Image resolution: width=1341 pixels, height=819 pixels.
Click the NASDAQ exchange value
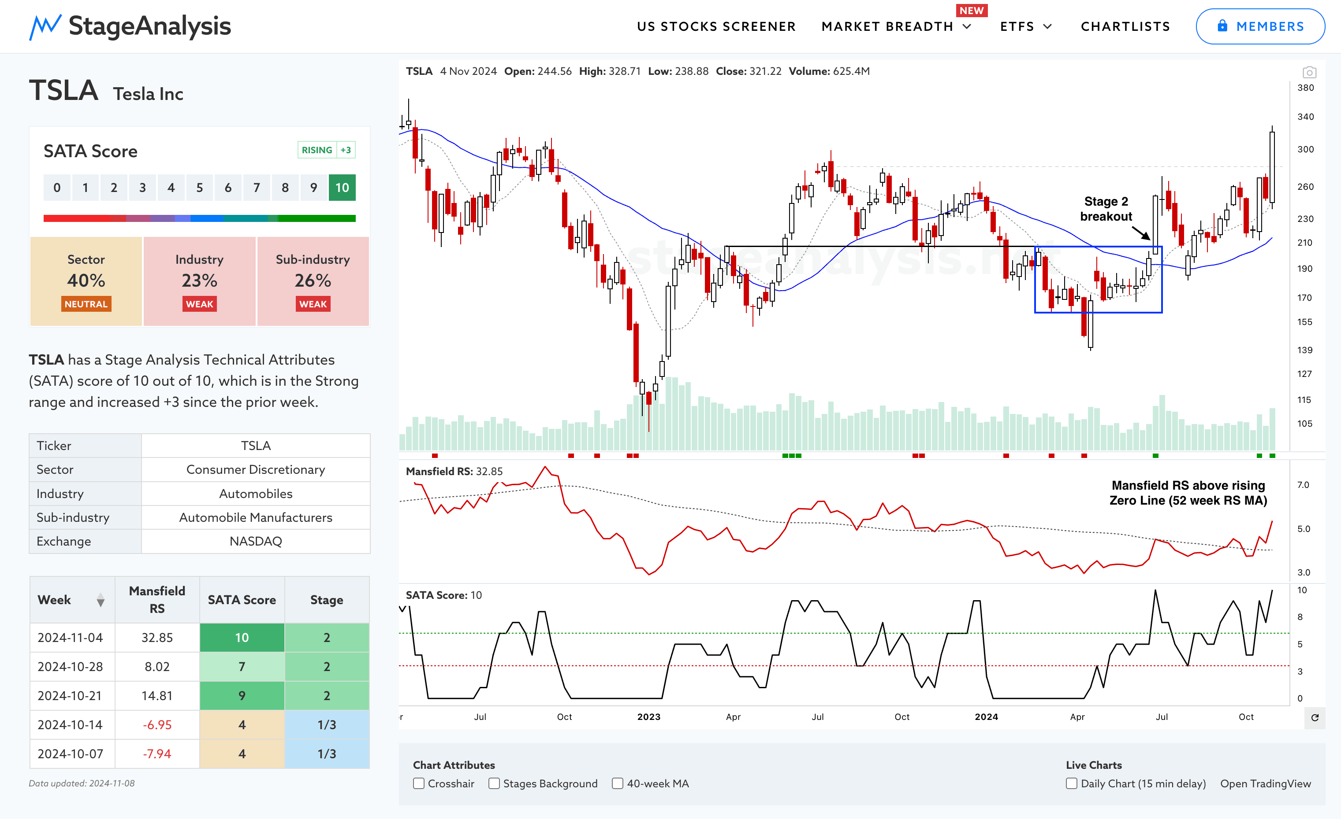click(255, 541)
